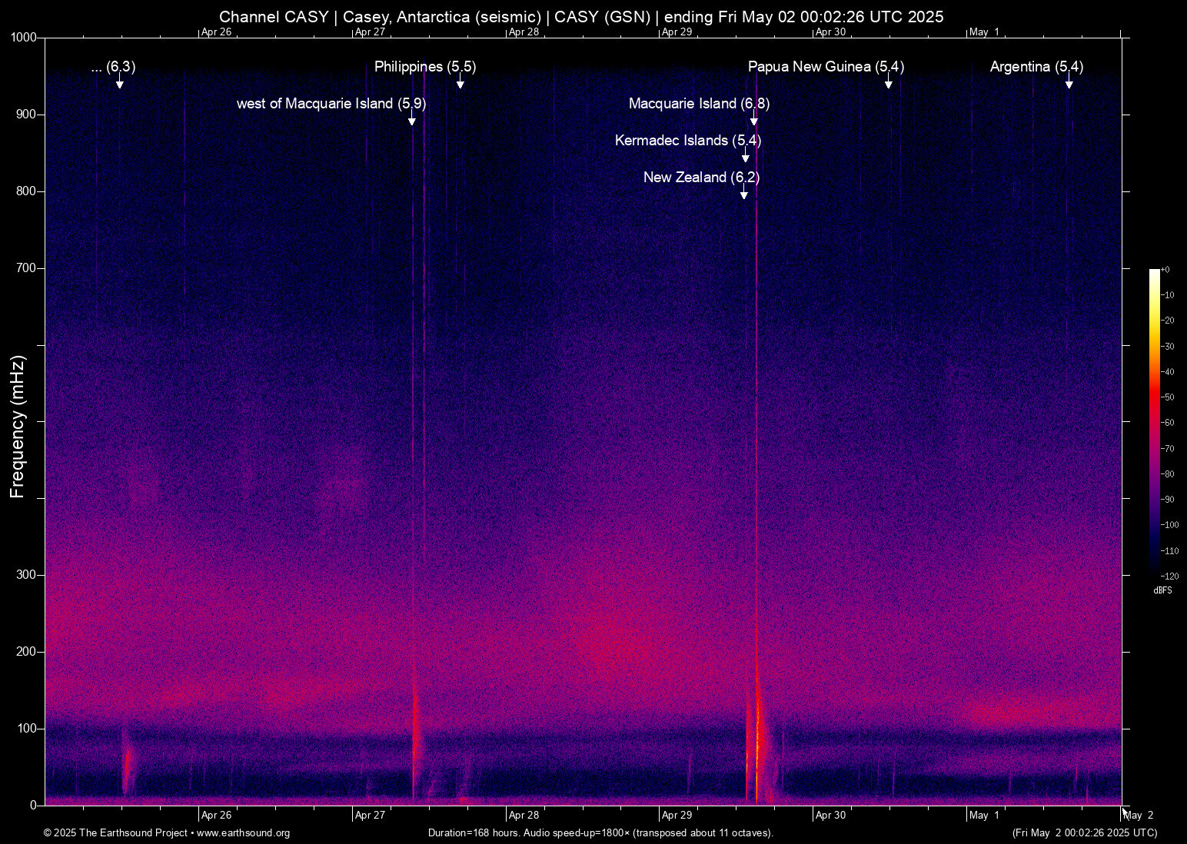Select the Philippines (5.5) event arrow
Image resolution: width=1187 pixels, height=844 pixels.
[459, 81]
